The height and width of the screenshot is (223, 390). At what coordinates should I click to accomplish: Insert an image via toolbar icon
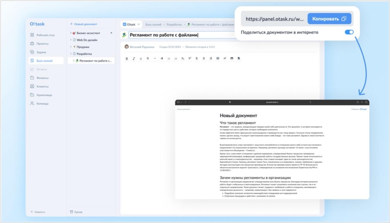pyautogui.click(x=232, y=58)
